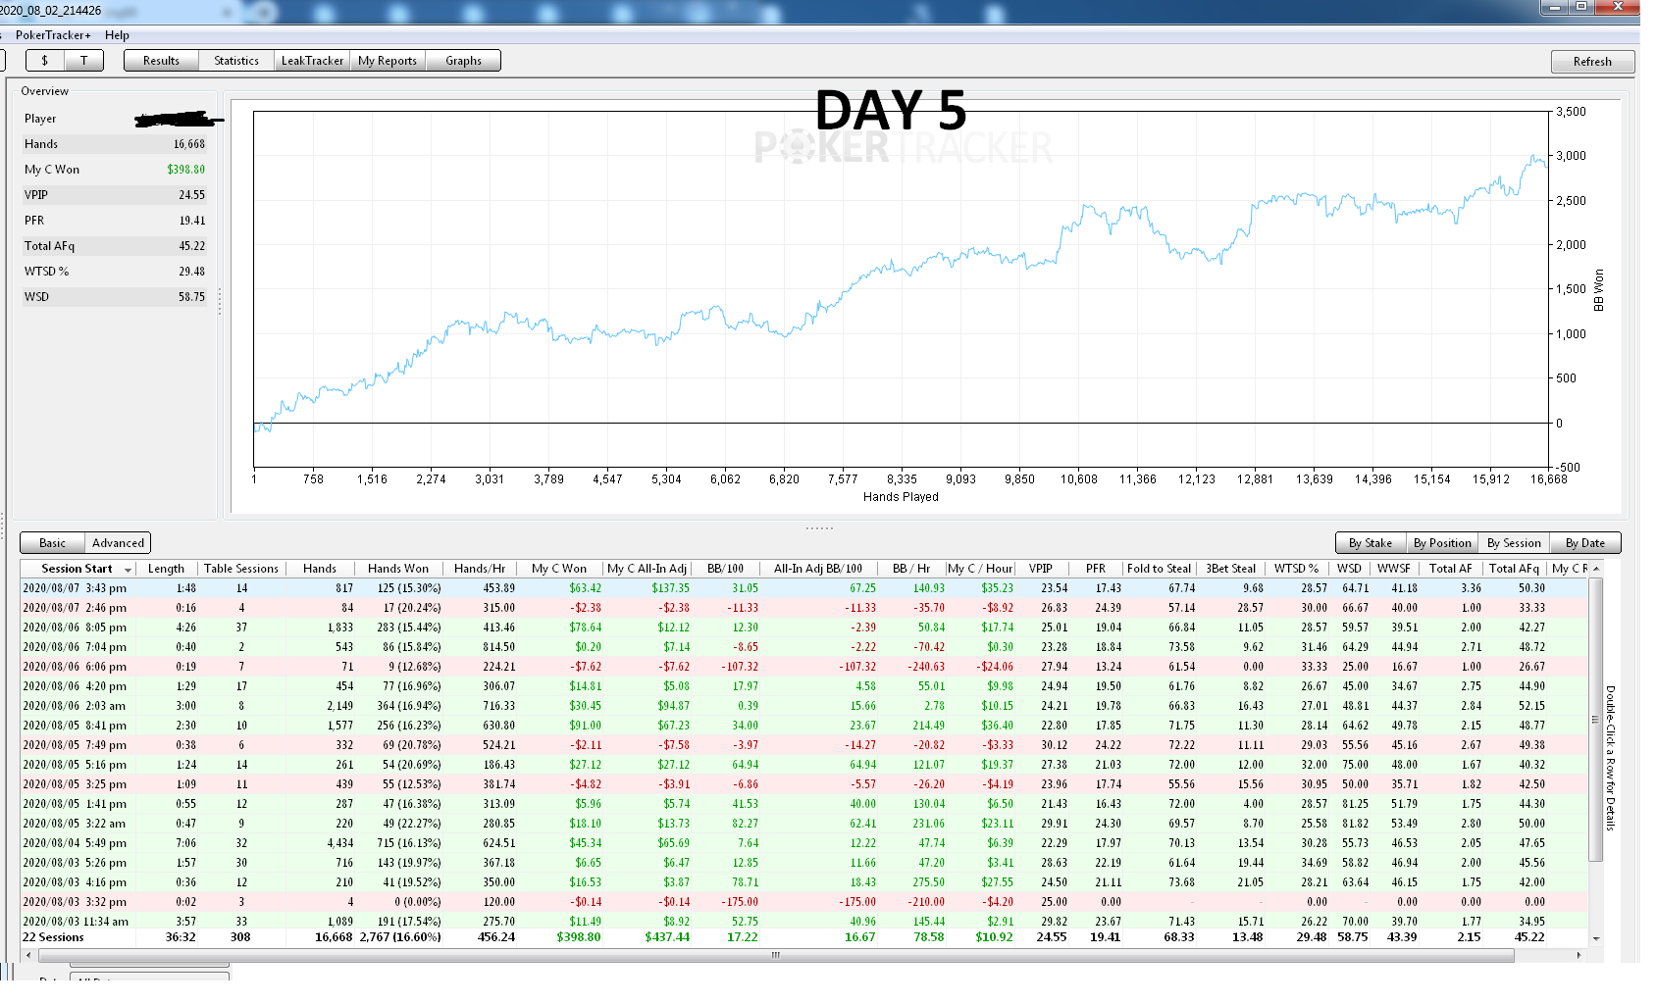
Task: Switch to the Graphs tab
Action: coord(463,61)
